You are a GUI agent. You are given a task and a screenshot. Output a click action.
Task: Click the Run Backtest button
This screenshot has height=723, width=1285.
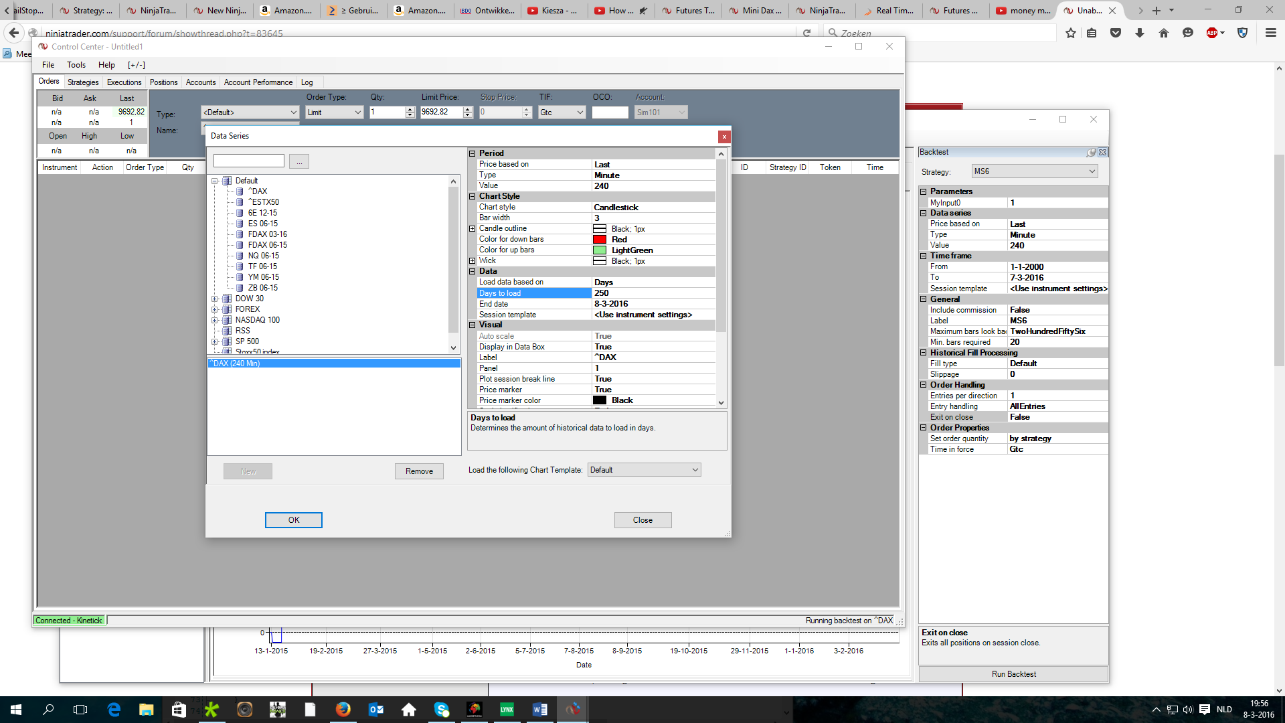coord(1013,674)
